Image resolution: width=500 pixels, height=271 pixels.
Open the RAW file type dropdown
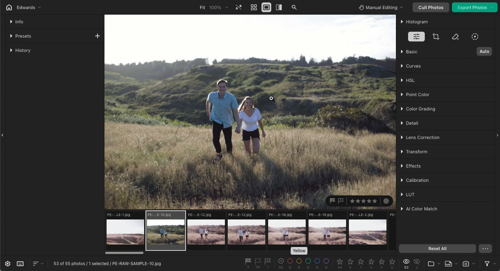[x=451, y=264]
